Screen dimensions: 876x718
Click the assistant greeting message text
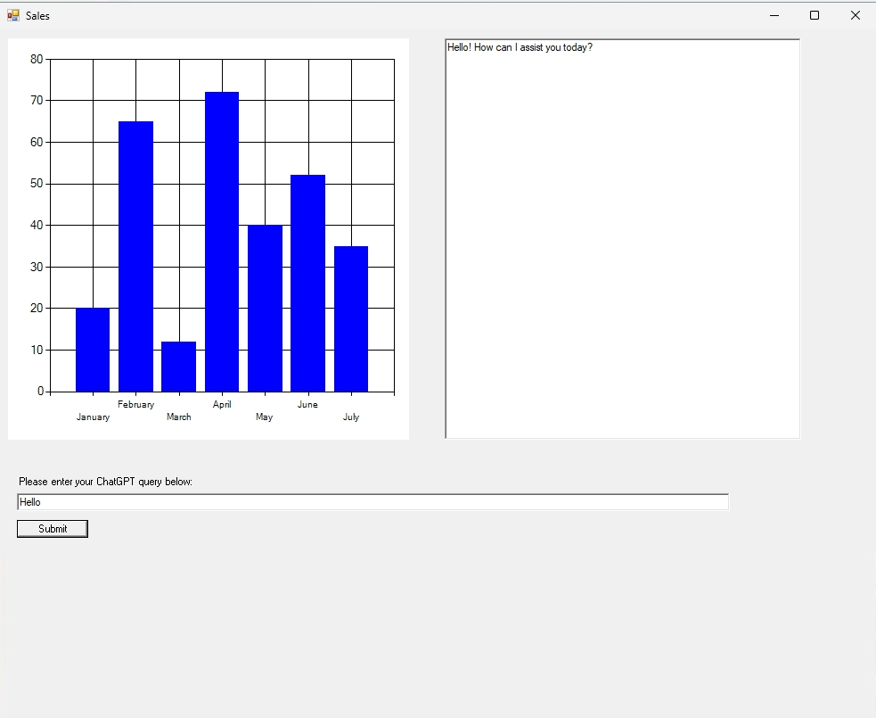[x=518, y=47]
